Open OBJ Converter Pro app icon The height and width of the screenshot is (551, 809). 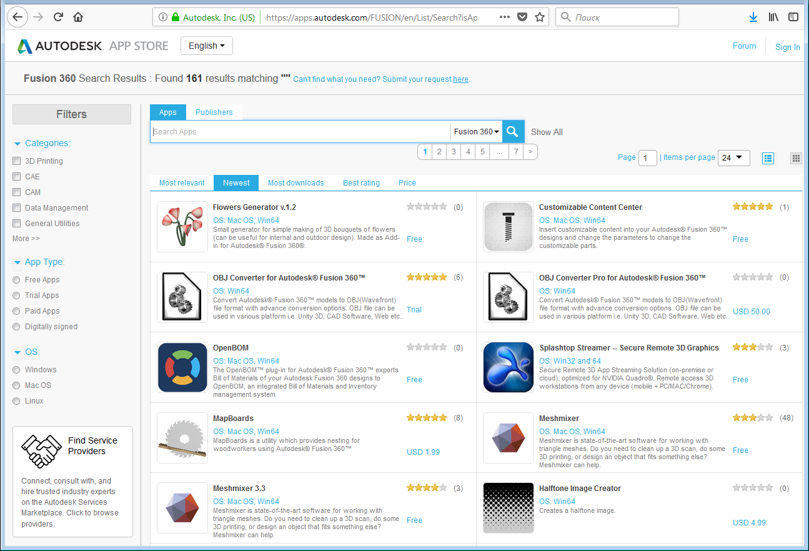tap(509, 297)
